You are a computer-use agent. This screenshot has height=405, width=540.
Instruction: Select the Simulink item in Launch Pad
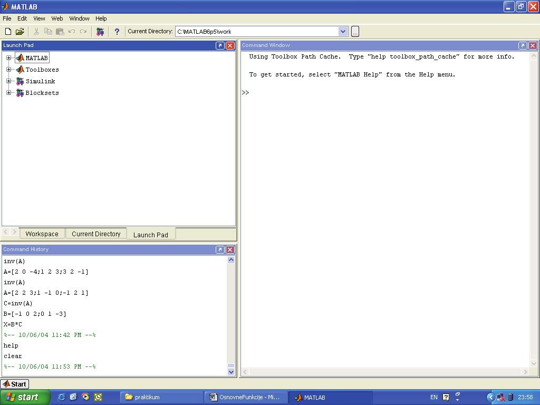tap(36, 81)
